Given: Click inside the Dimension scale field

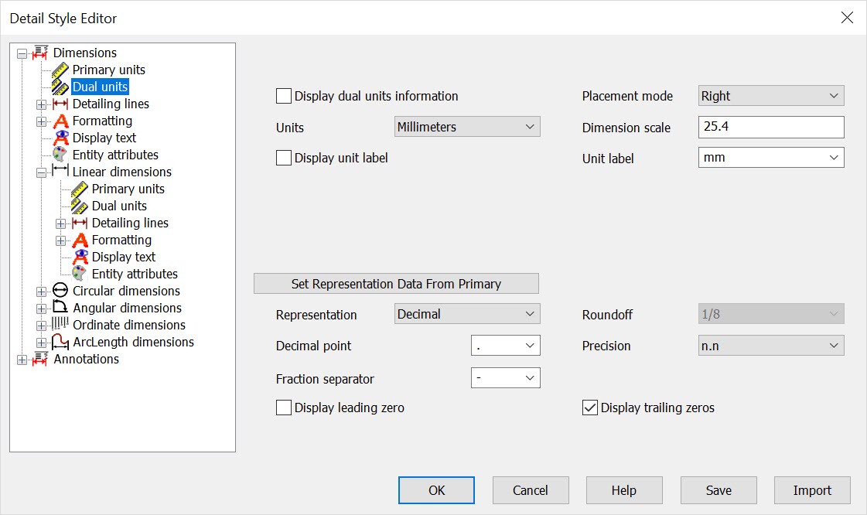Looking at the screenshot, I should coord(770,127).
